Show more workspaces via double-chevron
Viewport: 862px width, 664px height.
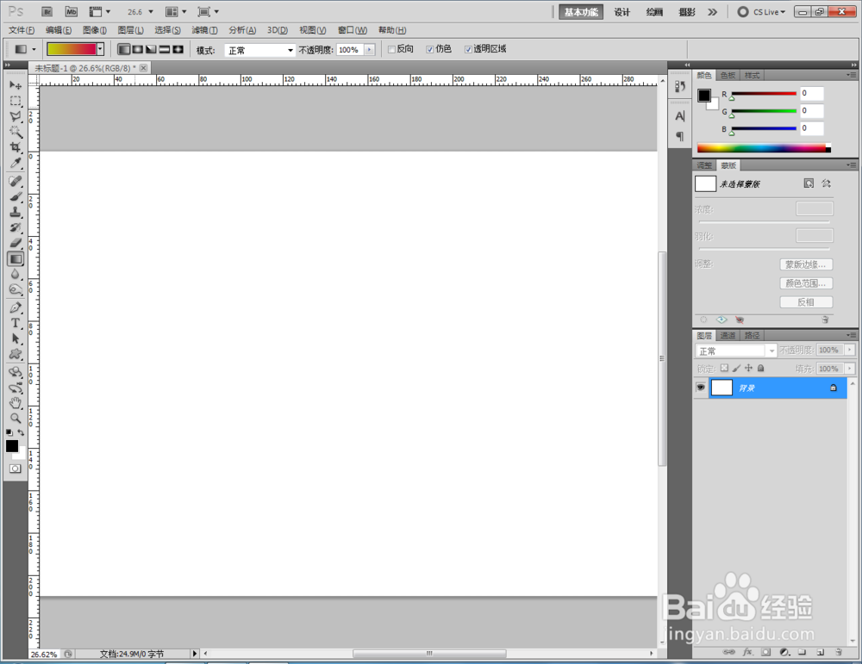713,11
